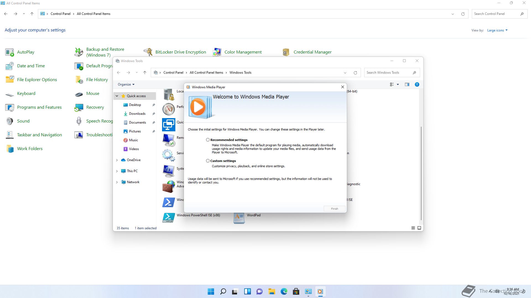Switch to details view in Windows Tools status bar
Viewport: 531px width, 298px height.
tap(413, 228)
